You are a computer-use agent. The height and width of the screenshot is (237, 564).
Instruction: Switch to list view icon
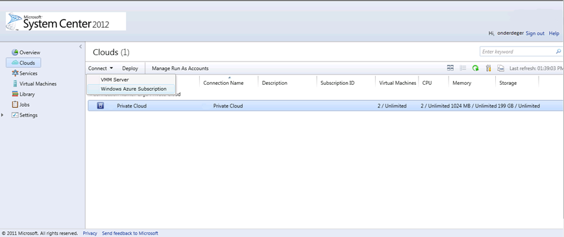tap(463, 68)
